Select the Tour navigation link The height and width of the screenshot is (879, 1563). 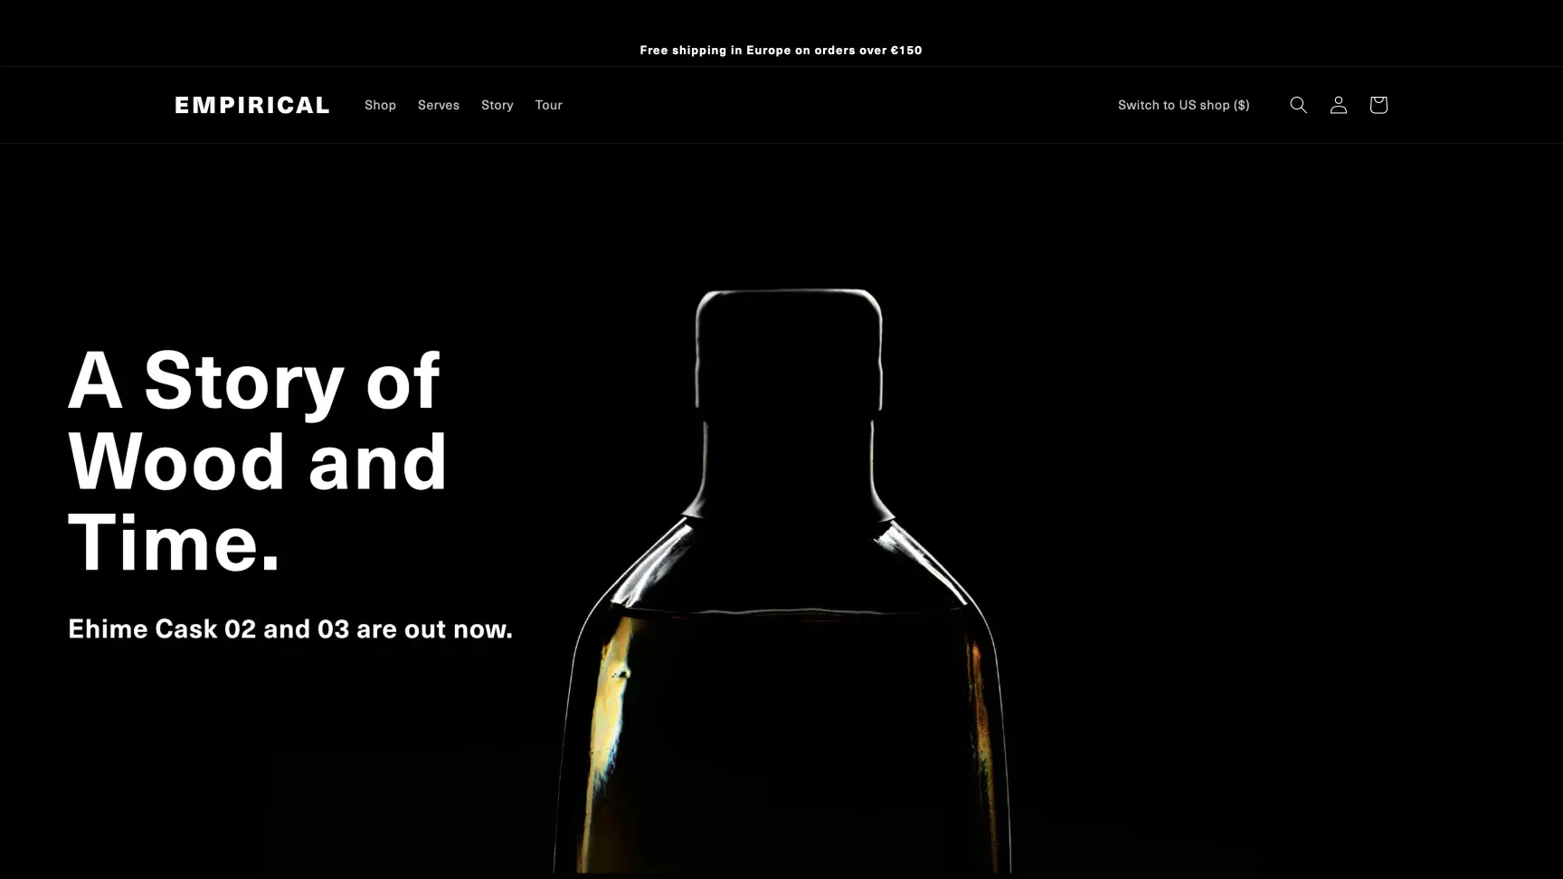548,105
